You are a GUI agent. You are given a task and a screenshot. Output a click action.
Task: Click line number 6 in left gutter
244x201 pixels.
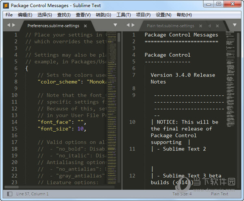click(16, 68)
